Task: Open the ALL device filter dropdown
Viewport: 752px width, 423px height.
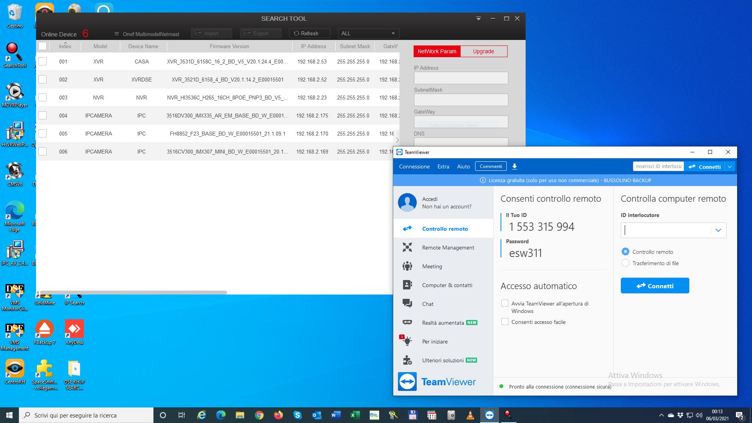Action: 369,33
